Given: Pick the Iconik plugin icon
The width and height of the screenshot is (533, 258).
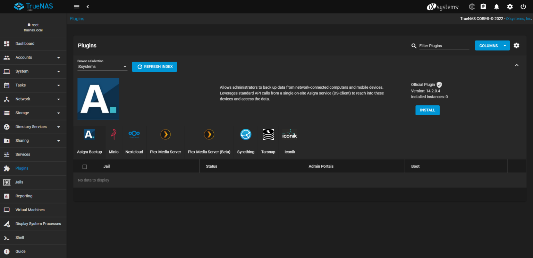Looking at the screenshot, I should (290, 134).
